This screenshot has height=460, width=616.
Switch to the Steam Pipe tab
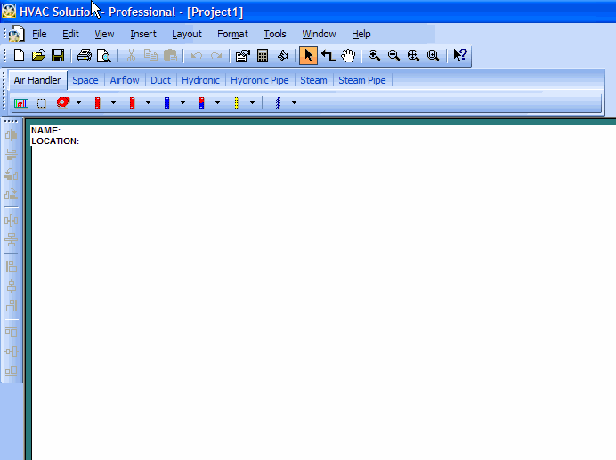[x=362, y=80]
